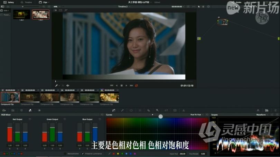Open the Power Window palette

pos(131,110)
